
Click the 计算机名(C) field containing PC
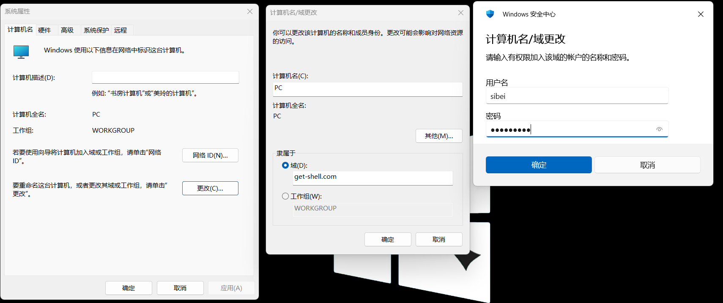[x=367, y=89]
